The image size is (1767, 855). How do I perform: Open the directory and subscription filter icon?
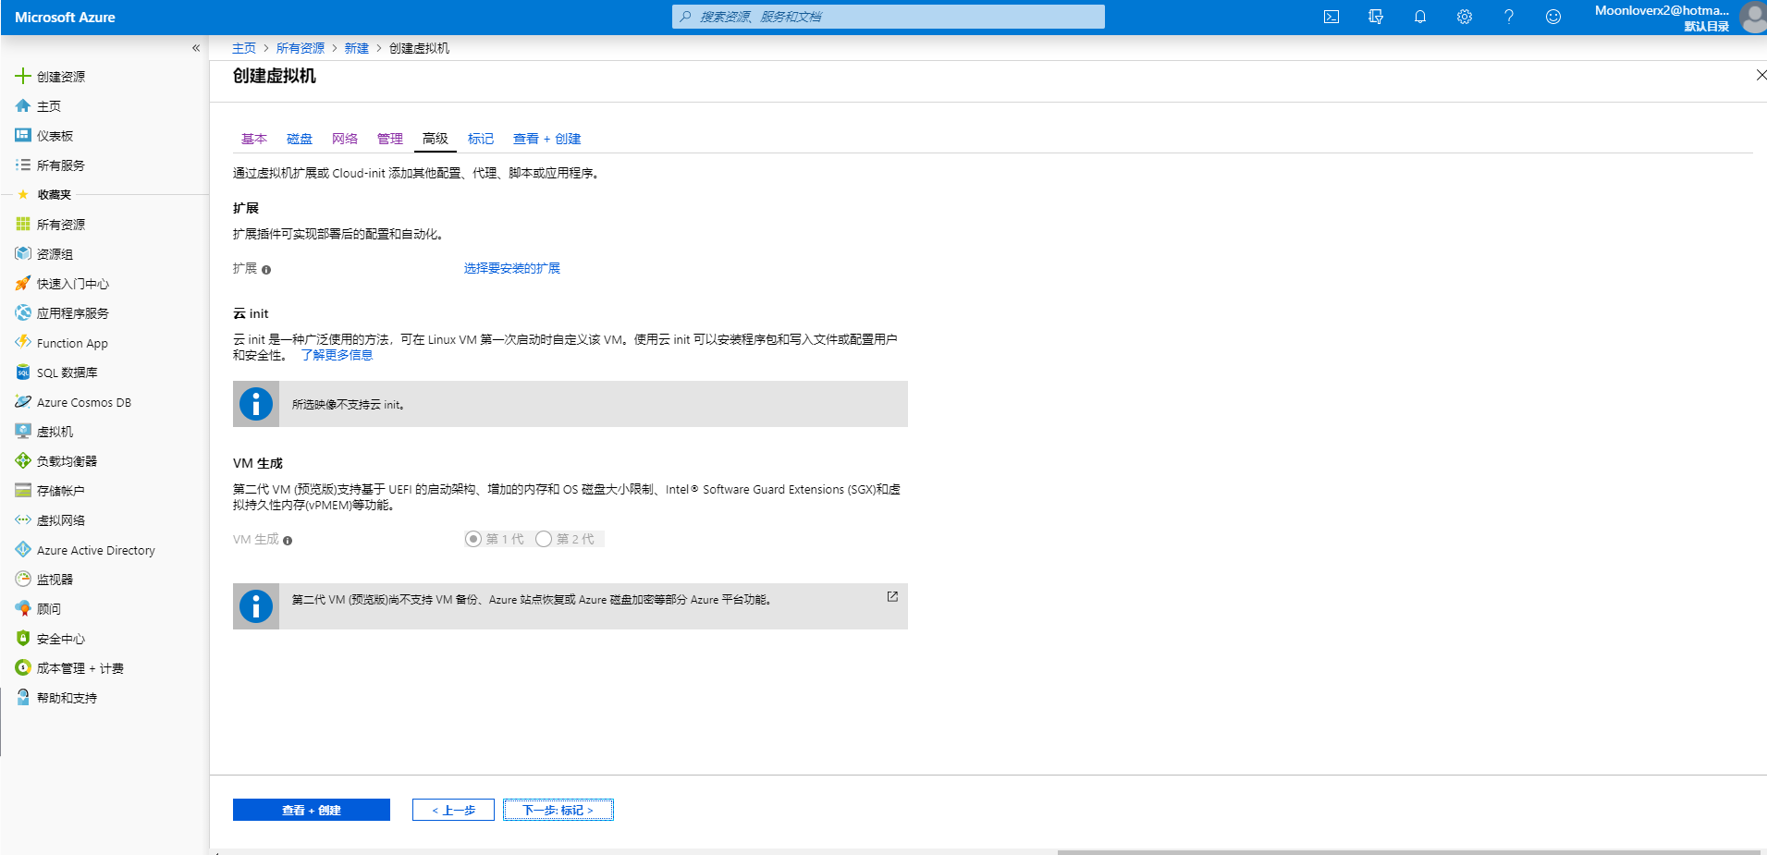1376,17
